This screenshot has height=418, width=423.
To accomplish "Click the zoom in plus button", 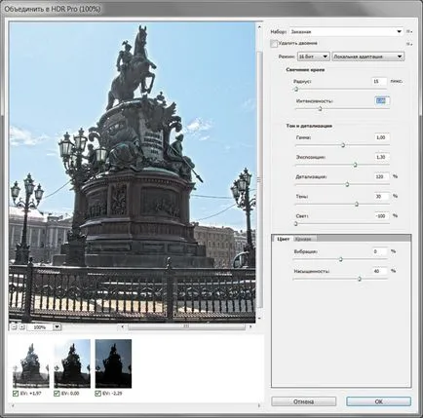I will click(21, 326).
